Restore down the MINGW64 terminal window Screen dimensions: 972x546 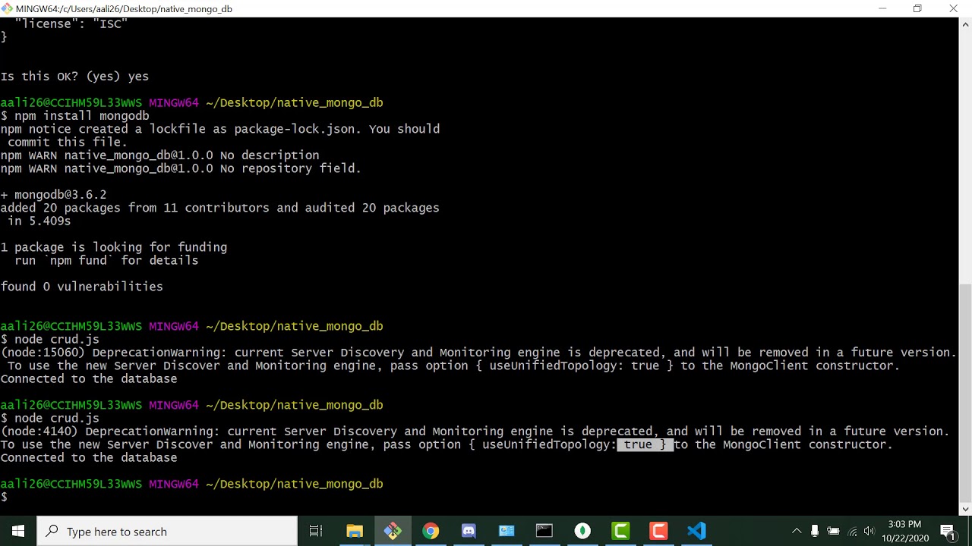[x=917, y=8]
